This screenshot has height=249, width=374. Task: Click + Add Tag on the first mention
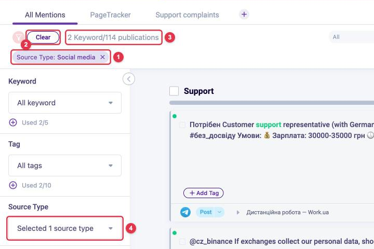coord(204,193)
